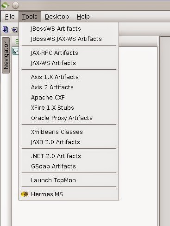
Task: Choose .NET 2.0 Artifacts
Action: click(69, 156)
